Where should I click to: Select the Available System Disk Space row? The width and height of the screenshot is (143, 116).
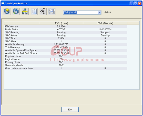point(66,50)
